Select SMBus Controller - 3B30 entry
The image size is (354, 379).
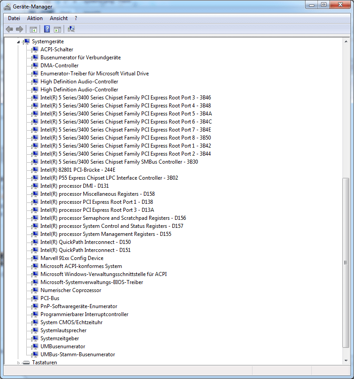click(x=119, y=162)
